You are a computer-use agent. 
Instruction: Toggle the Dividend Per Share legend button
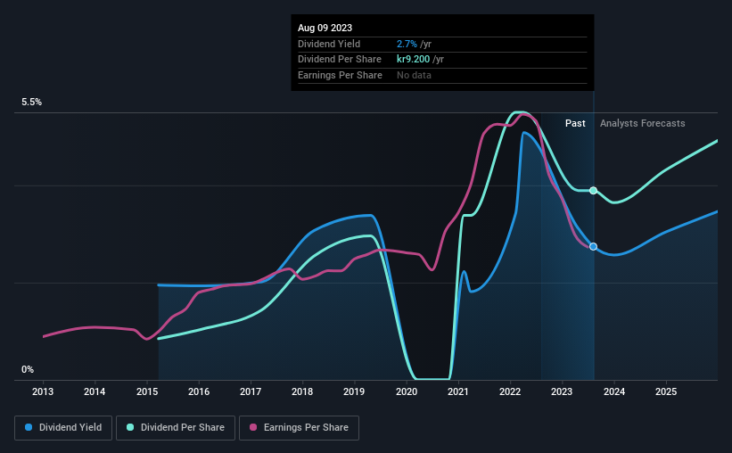coord(176,428)
